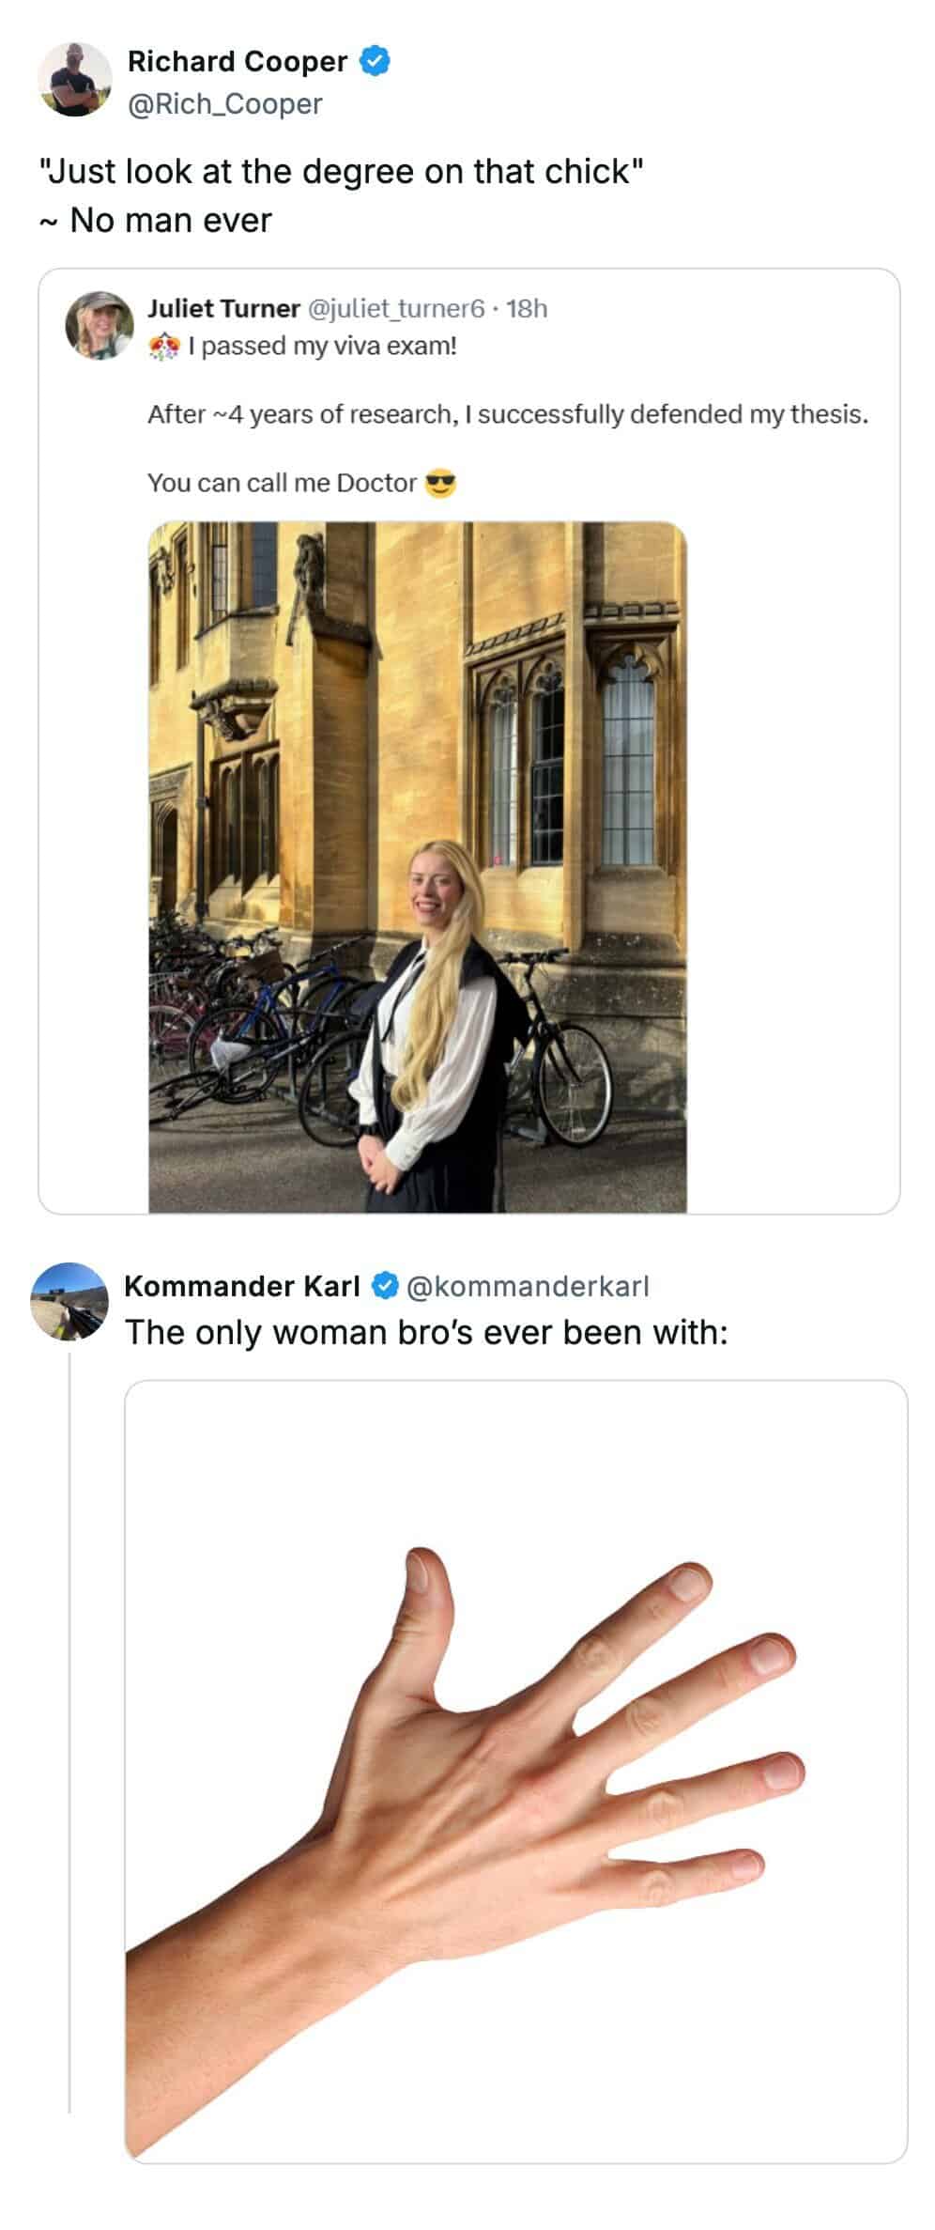Visit the @Rich_Cooper handle link
935x2230 pixels.
click(x=225, y=104)
